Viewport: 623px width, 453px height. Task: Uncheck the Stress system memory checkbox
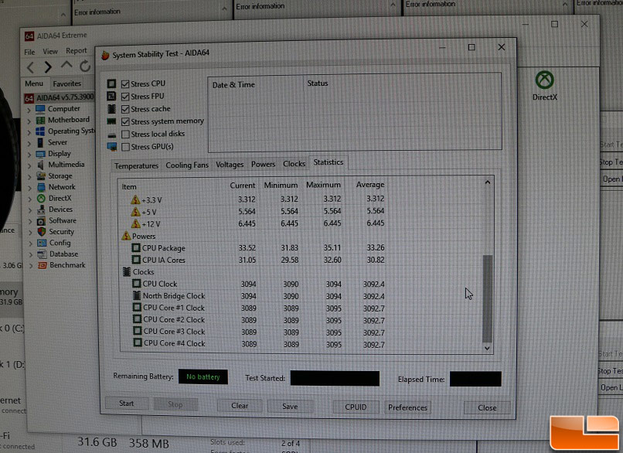[x=125, y=121]
